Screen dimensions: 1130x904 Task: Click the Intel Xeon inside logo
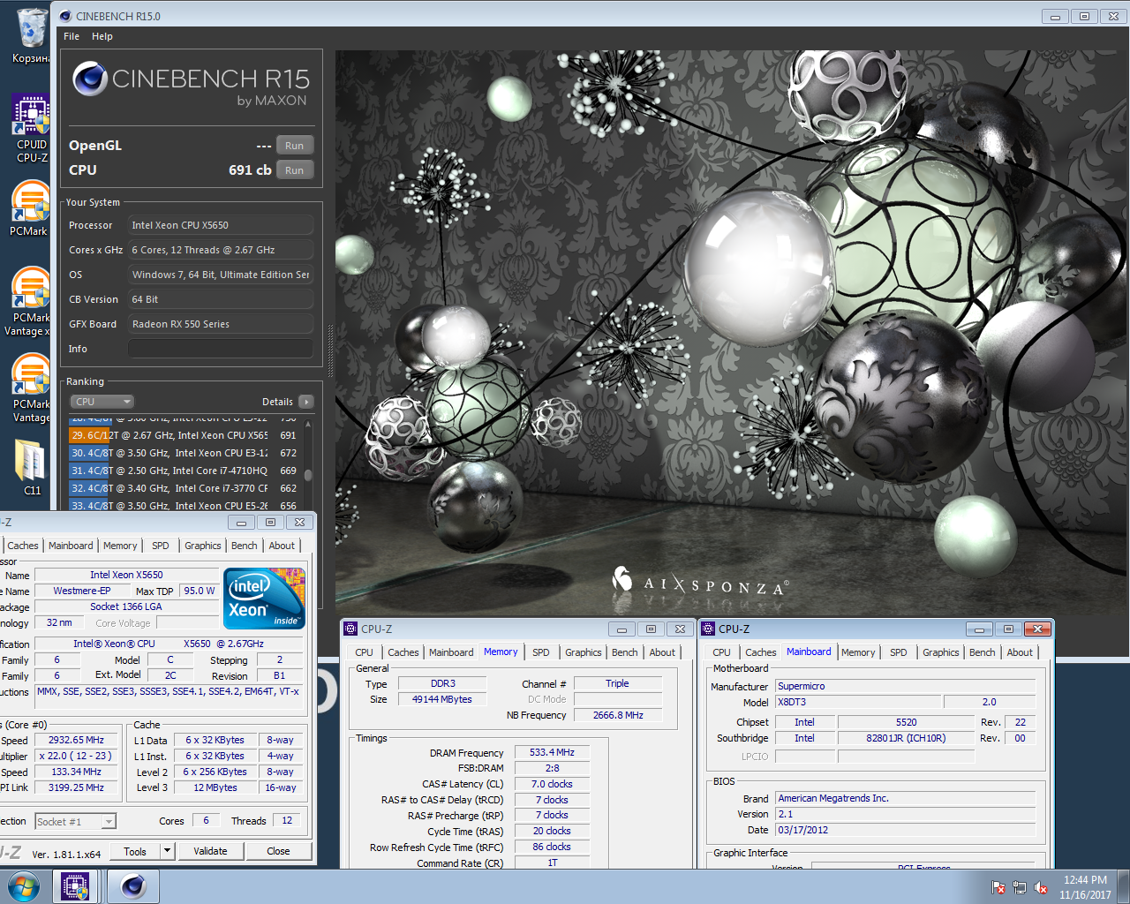click(266, 598)
